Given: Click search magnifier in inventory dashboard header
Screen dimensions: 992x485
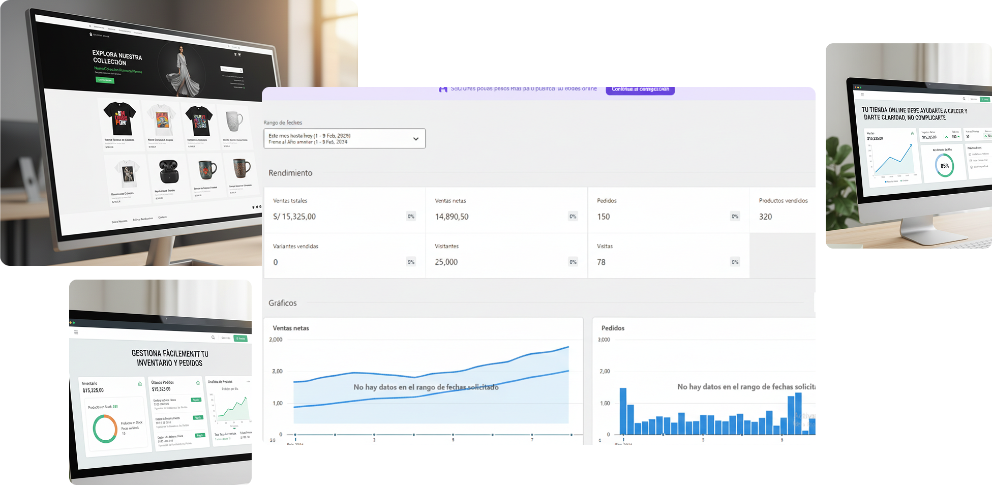Looking at the screenshot, I should 213,338.
